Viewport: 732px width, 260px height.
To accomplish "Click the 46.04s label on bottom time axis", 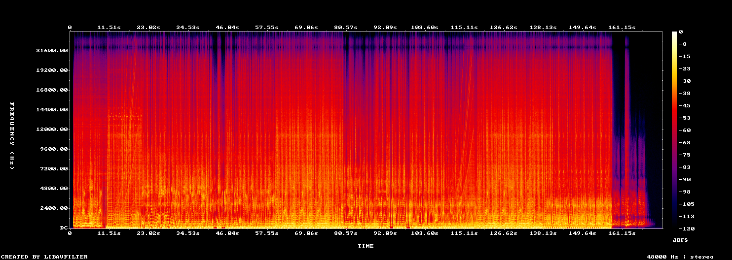I will click(x=227, y=233).
